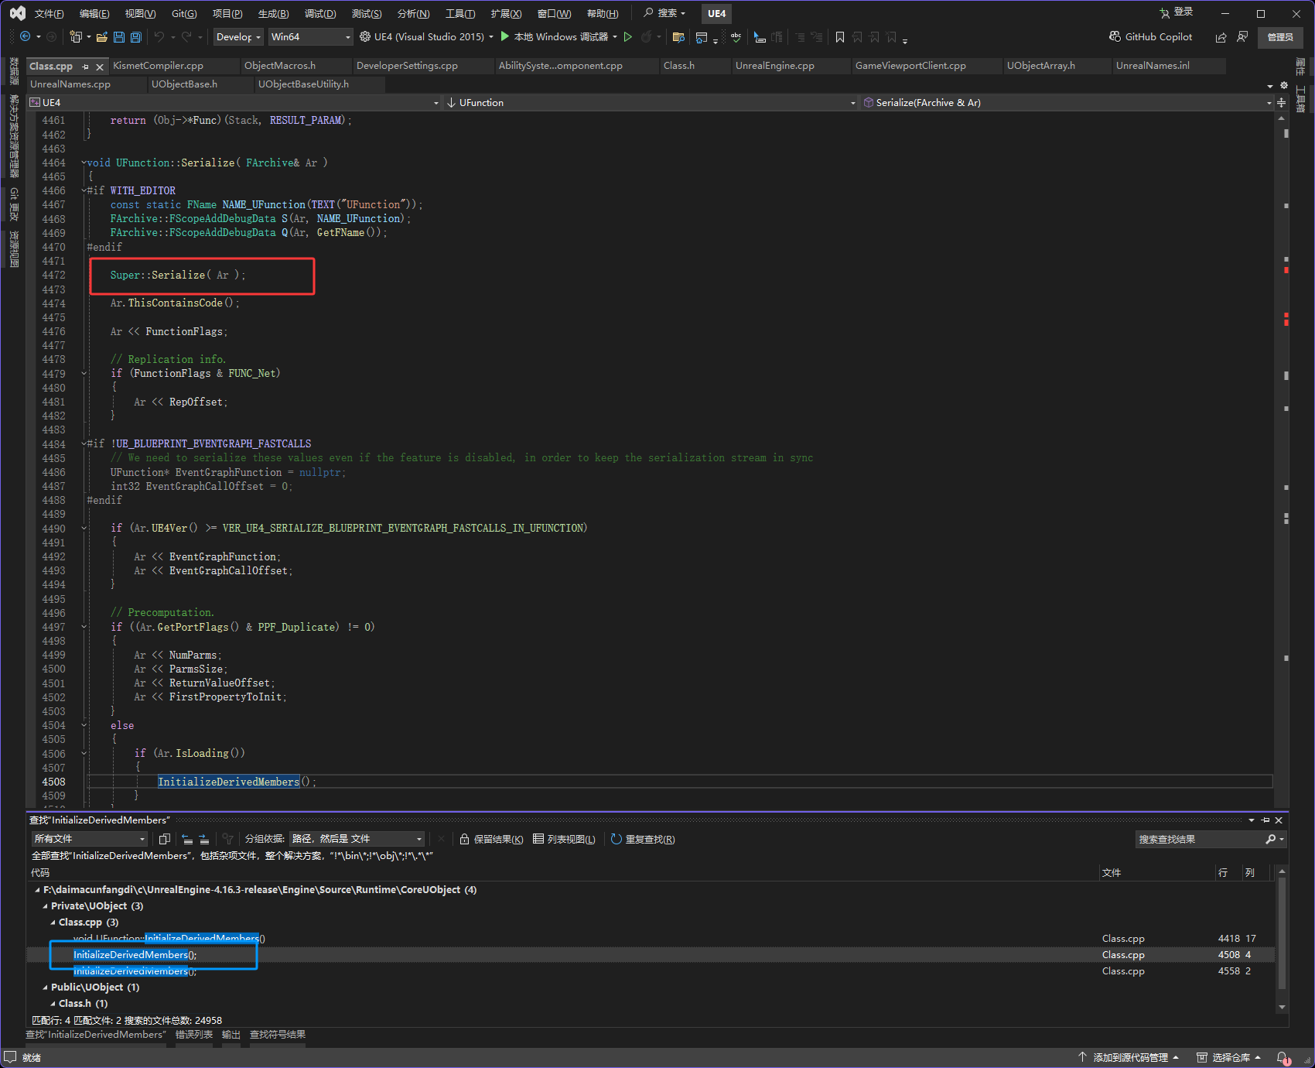Click the GitHub Copilot label
Viewport: 1315px width, 1068px height.
(x=1158, y=36)
